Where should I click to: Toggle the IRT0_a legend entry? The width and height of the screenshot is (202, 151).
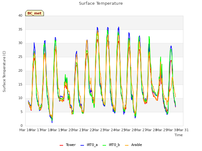(x=89, y=145)
